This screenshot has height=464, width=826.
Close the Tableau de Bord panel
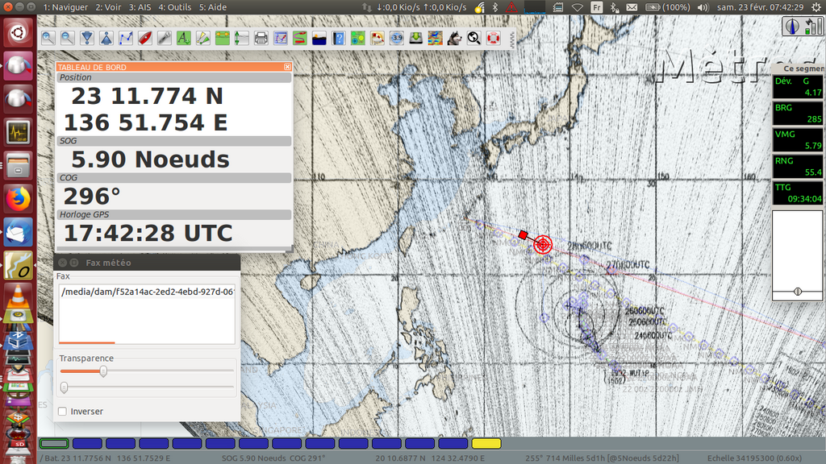tap(287, 67)
